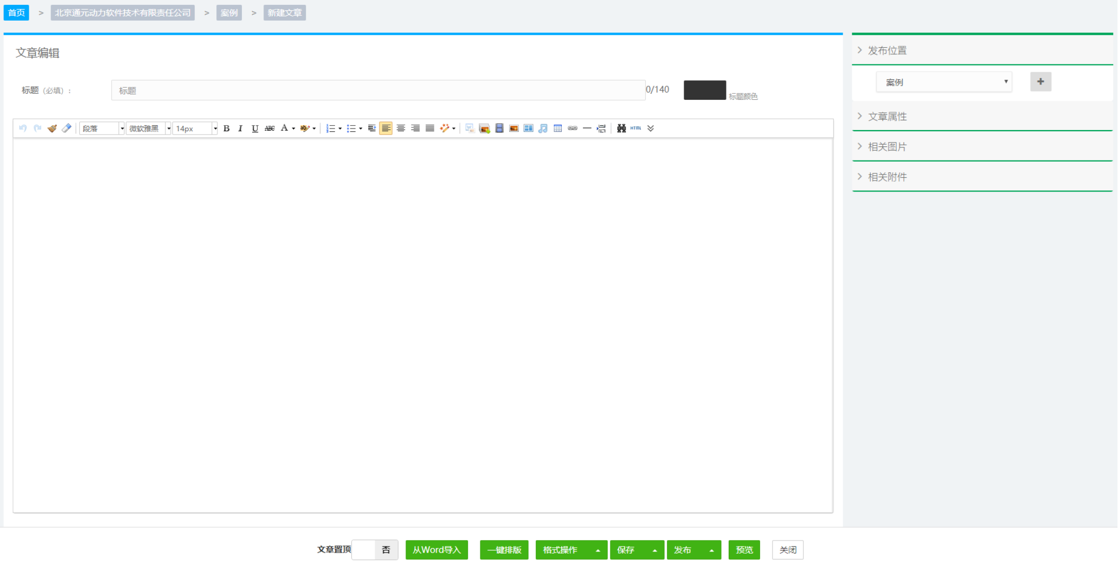This screenshot has width=1118, height=565.
Task: Insert music with the audio note icon
Action: click(x=543, y=129)
